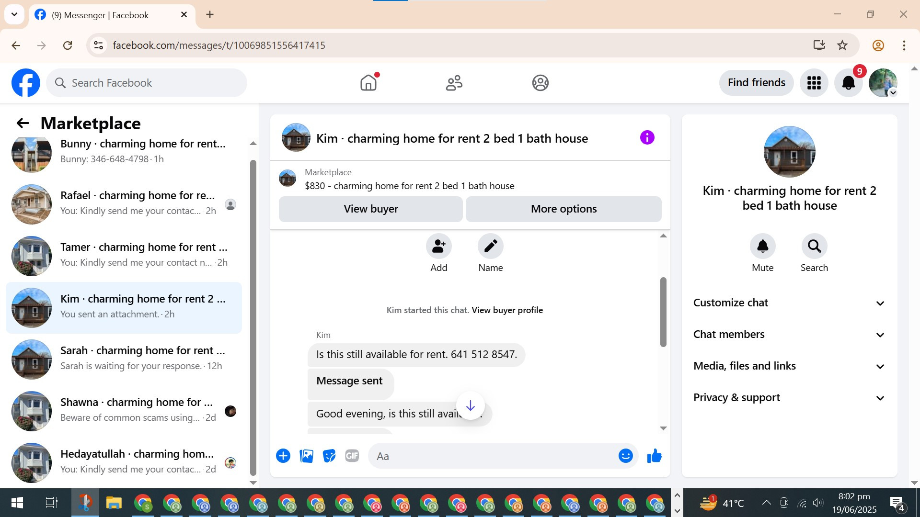The height and width of the screenshot is (517, 920).
Task: Click View buyer button
Action: pyautogui.click(x=370, y=209)
